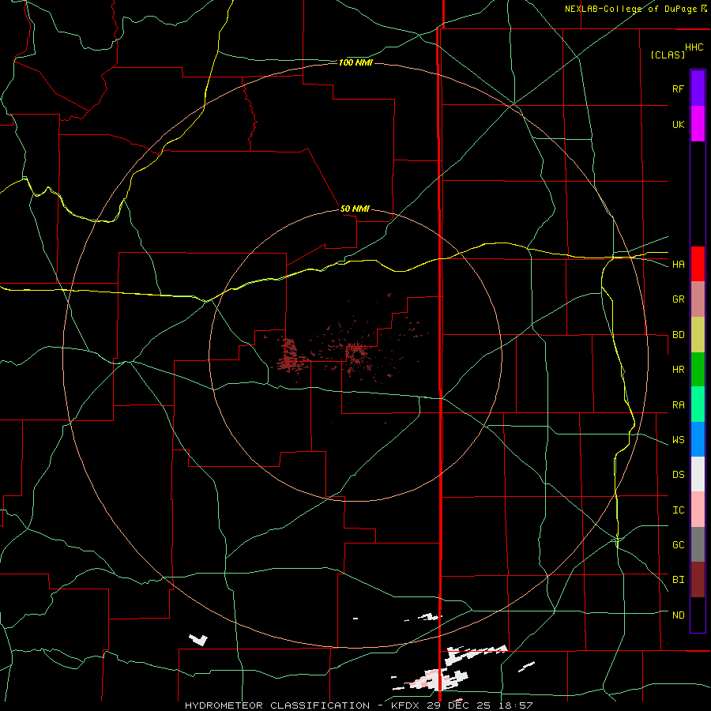This screenshot has height=711, width=711.
Task: Select the GR salmon legend swatch
Action: click(x=698, y=299)
